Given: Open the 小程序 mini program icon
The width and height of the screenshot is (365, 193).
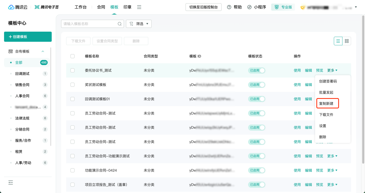Looking at the screenshot, I should (249, 7).
